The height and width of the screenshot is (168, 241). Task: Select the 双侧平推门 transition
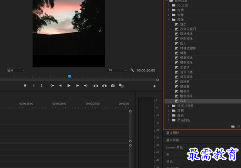pyautogui.click(x=188, y=29)
